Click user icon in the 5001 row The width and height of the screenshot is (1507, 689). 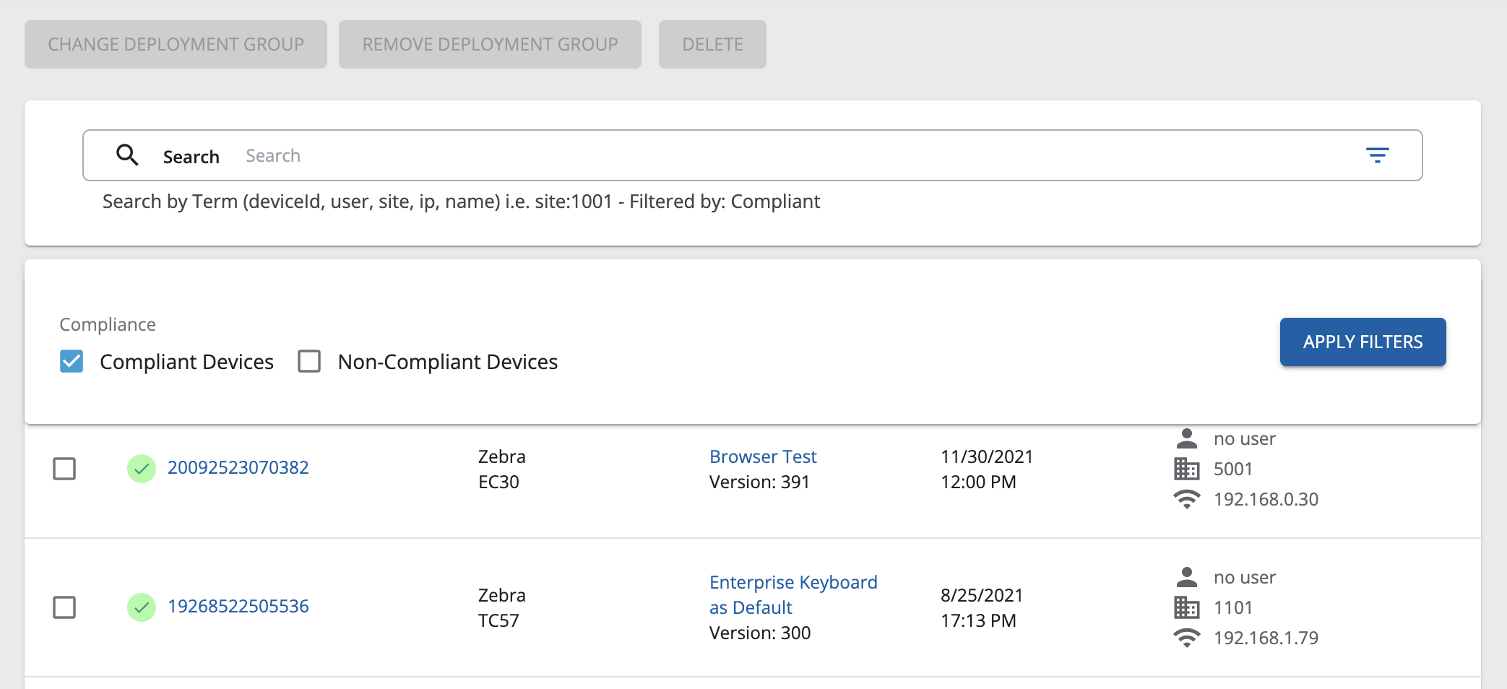[x=1186, y=438]
